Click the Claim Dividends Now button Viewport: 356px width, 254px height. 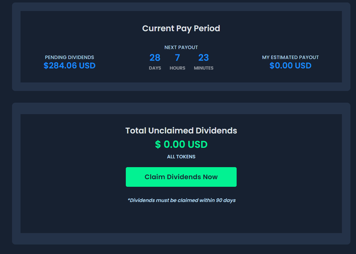181,177
